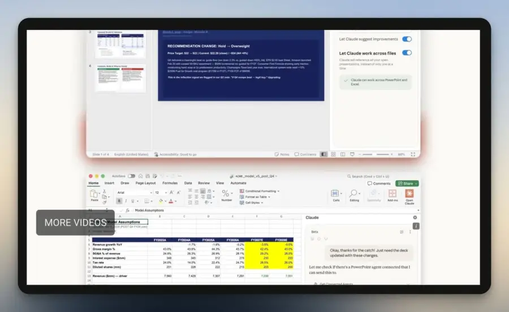Click the Increase Font Size icon
The height and width of the screenshot is (312, 509).
172,192
